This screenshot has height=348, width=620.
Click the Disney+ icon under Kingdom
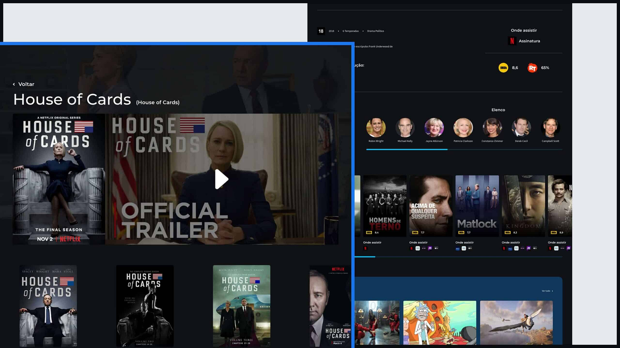coord(510,248)
